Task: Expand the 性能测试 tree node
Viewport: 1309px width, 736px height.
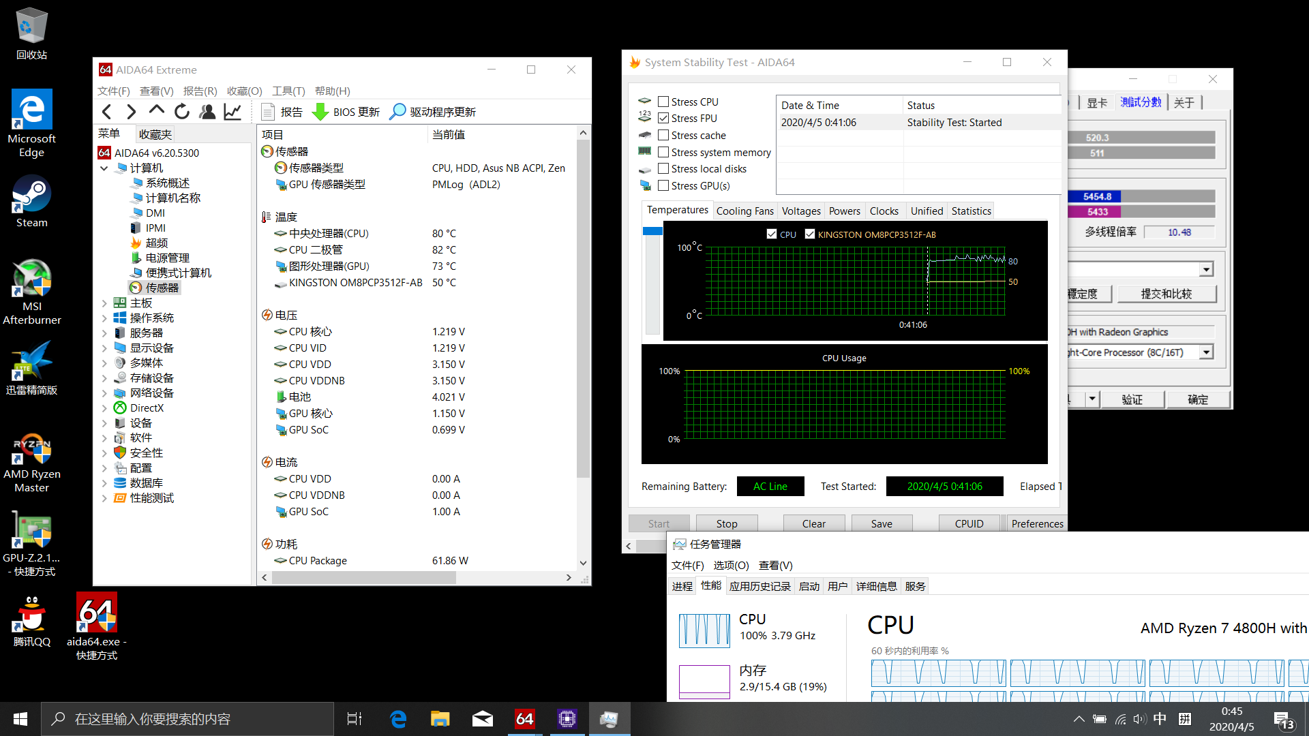Action: [104, 497]
